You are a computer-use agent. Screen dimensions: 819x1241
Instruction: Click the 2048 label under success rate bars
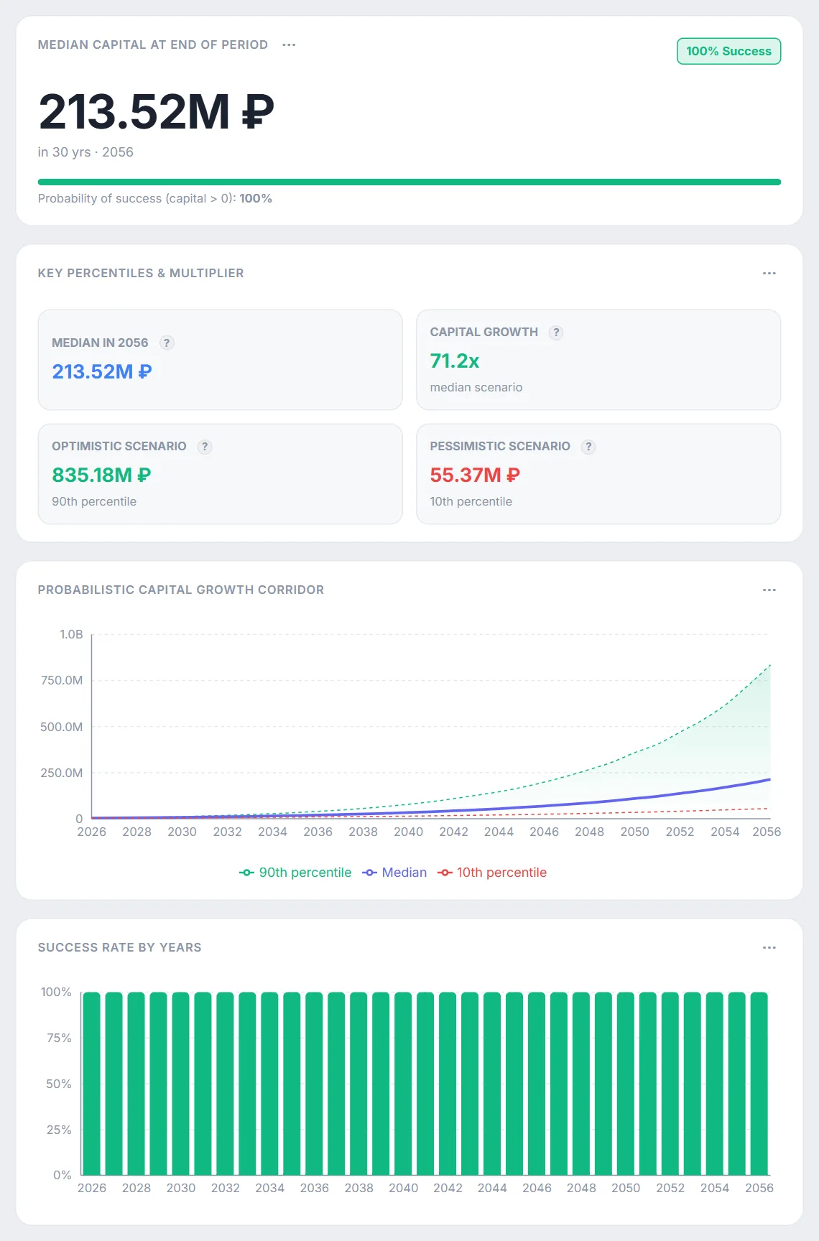[581, 1188]
